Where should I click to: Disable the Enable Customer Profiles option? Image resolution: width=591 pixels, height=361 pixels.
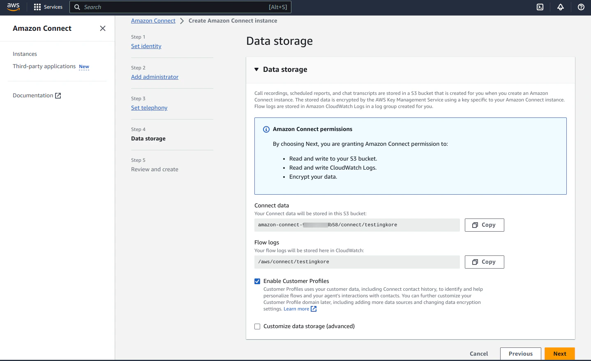coord(257,281)
